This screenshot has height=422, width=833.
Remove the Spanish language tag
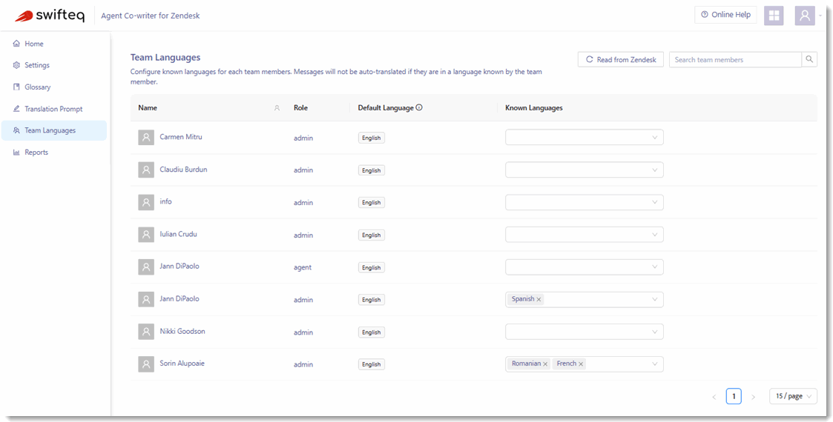click(x=539, y=300)
